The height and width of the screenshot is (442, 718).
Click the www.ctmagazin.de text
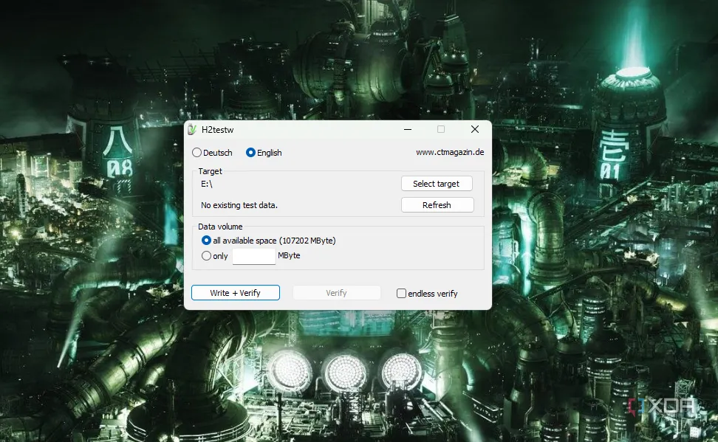[450, 152]
